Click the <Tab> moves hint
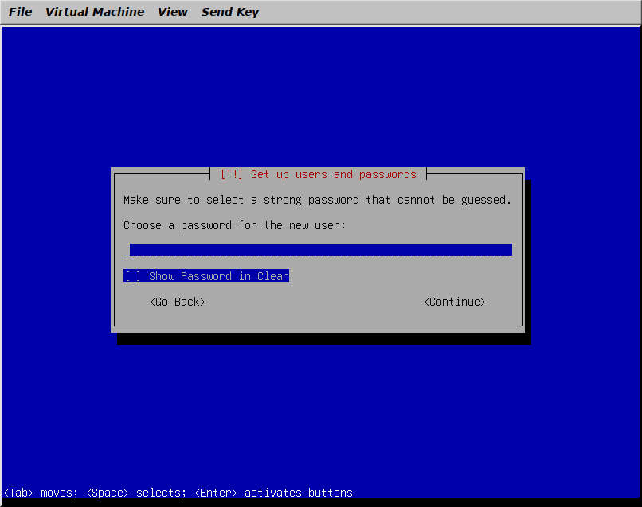642x507 pixels. (40, 493)
